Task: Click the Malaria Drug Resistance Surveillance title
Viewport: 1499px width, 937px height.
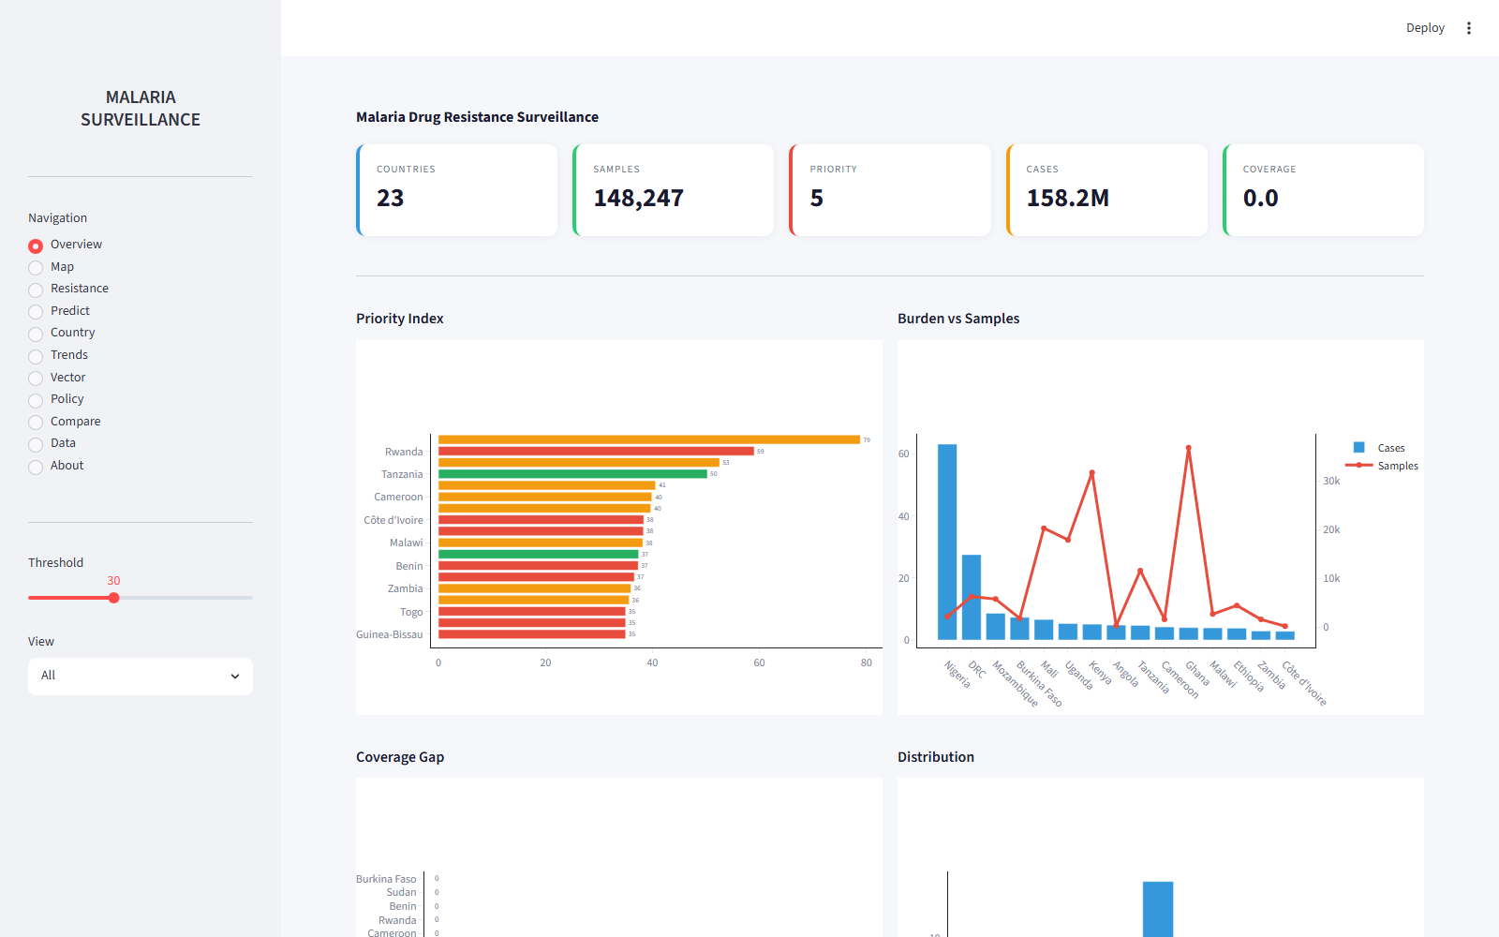Action: pyautogui.click(x=477, y=117)
